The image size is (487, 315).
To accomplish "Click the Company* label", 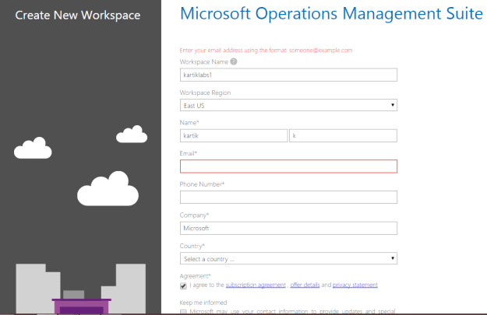I will pos(194,215).
